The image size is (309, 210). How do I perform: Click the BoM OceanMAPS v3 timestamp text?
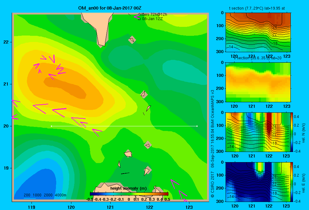tap(213, 128)
